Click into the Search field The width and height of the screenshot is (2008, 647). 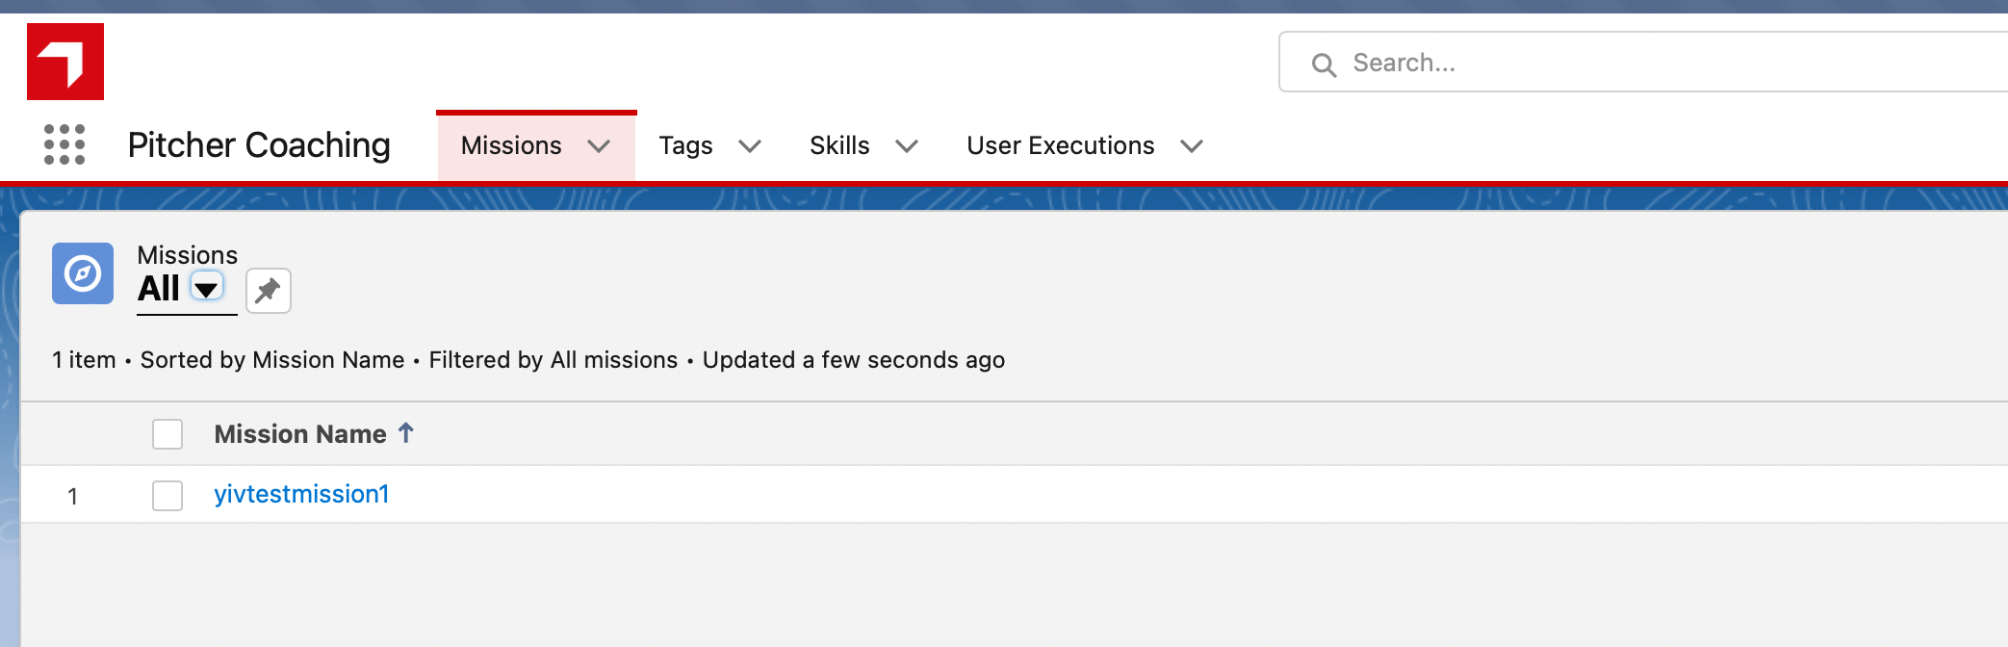[1636, 63]
